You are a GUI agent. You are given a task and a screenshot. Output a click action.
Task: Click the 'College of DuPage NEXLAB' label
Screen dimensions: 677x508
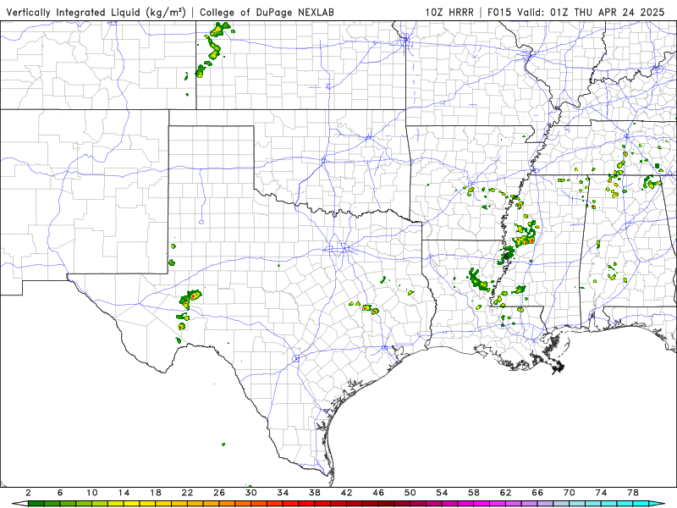[x=267, y=13]
